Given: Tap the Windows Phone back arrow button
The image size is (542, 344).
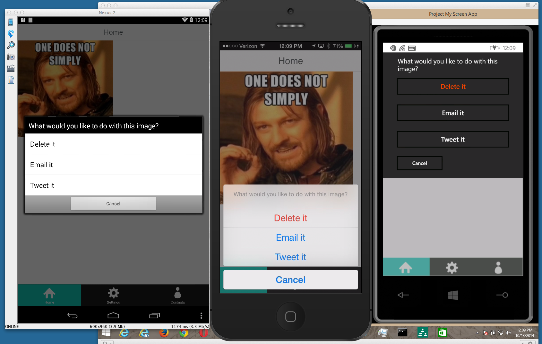Looking at the screenshot, I should (x=403, y=295).
